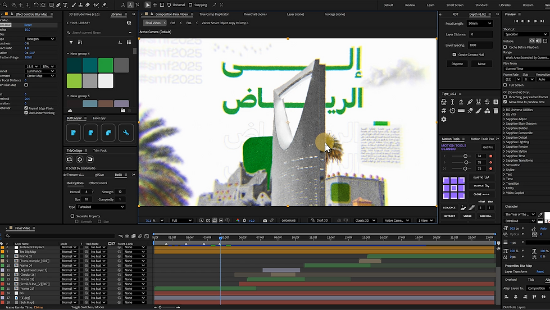Open Type panel gear settings

click(x=444, y=119)
